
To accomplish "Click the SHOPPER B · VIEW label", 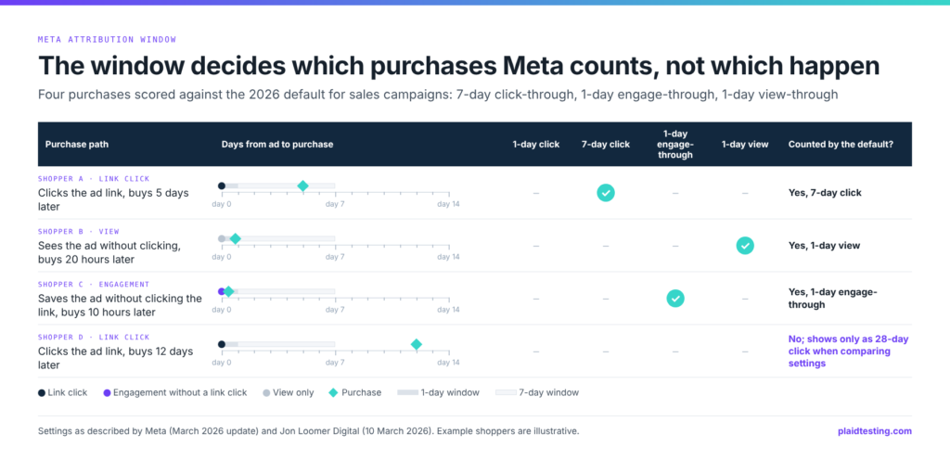I will point(78,231).
